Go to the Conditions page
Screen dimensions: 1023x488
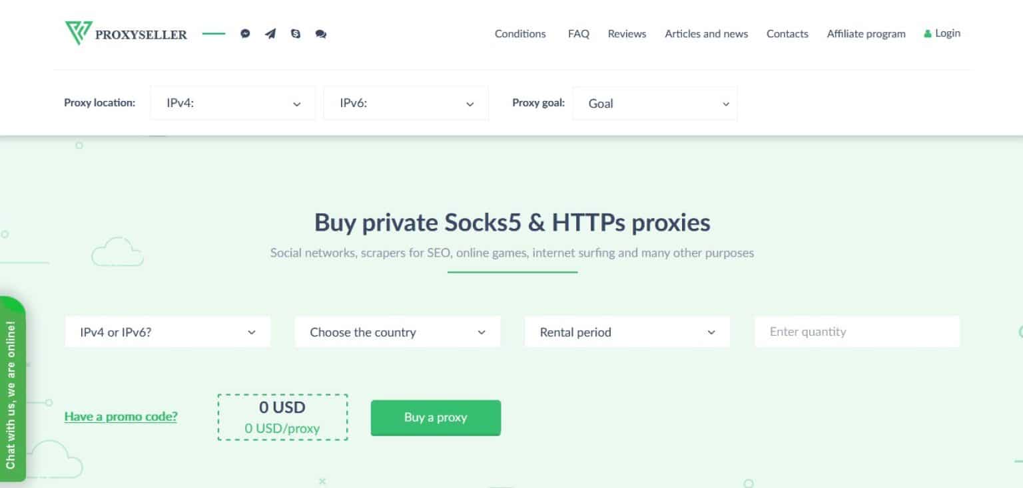(x=520, y=34)
